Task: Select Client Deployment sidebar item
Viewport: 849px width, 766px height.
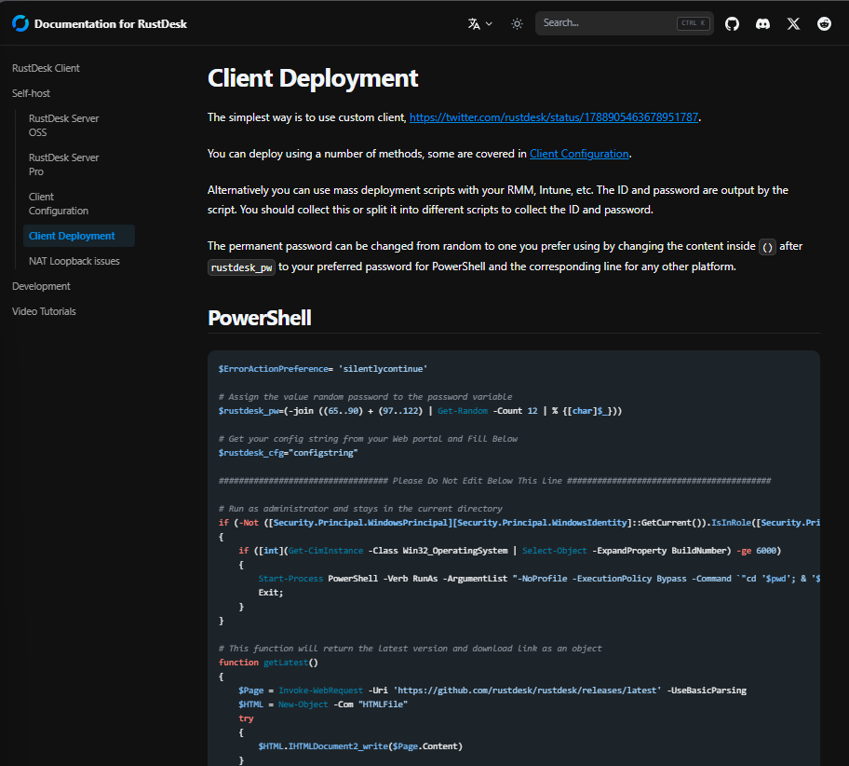Action: coord(79,236)
